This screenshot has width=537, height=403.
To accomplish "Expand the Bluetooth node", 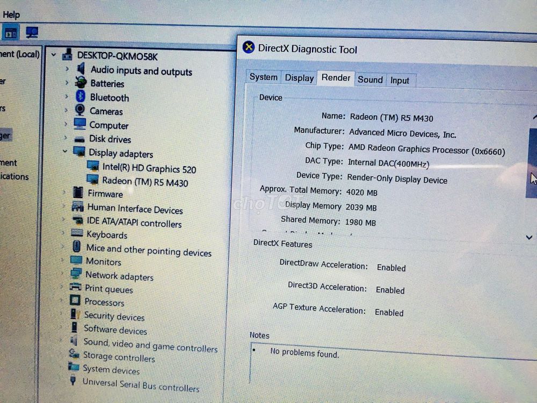I will pyautogui.click(x=67, y=97).
